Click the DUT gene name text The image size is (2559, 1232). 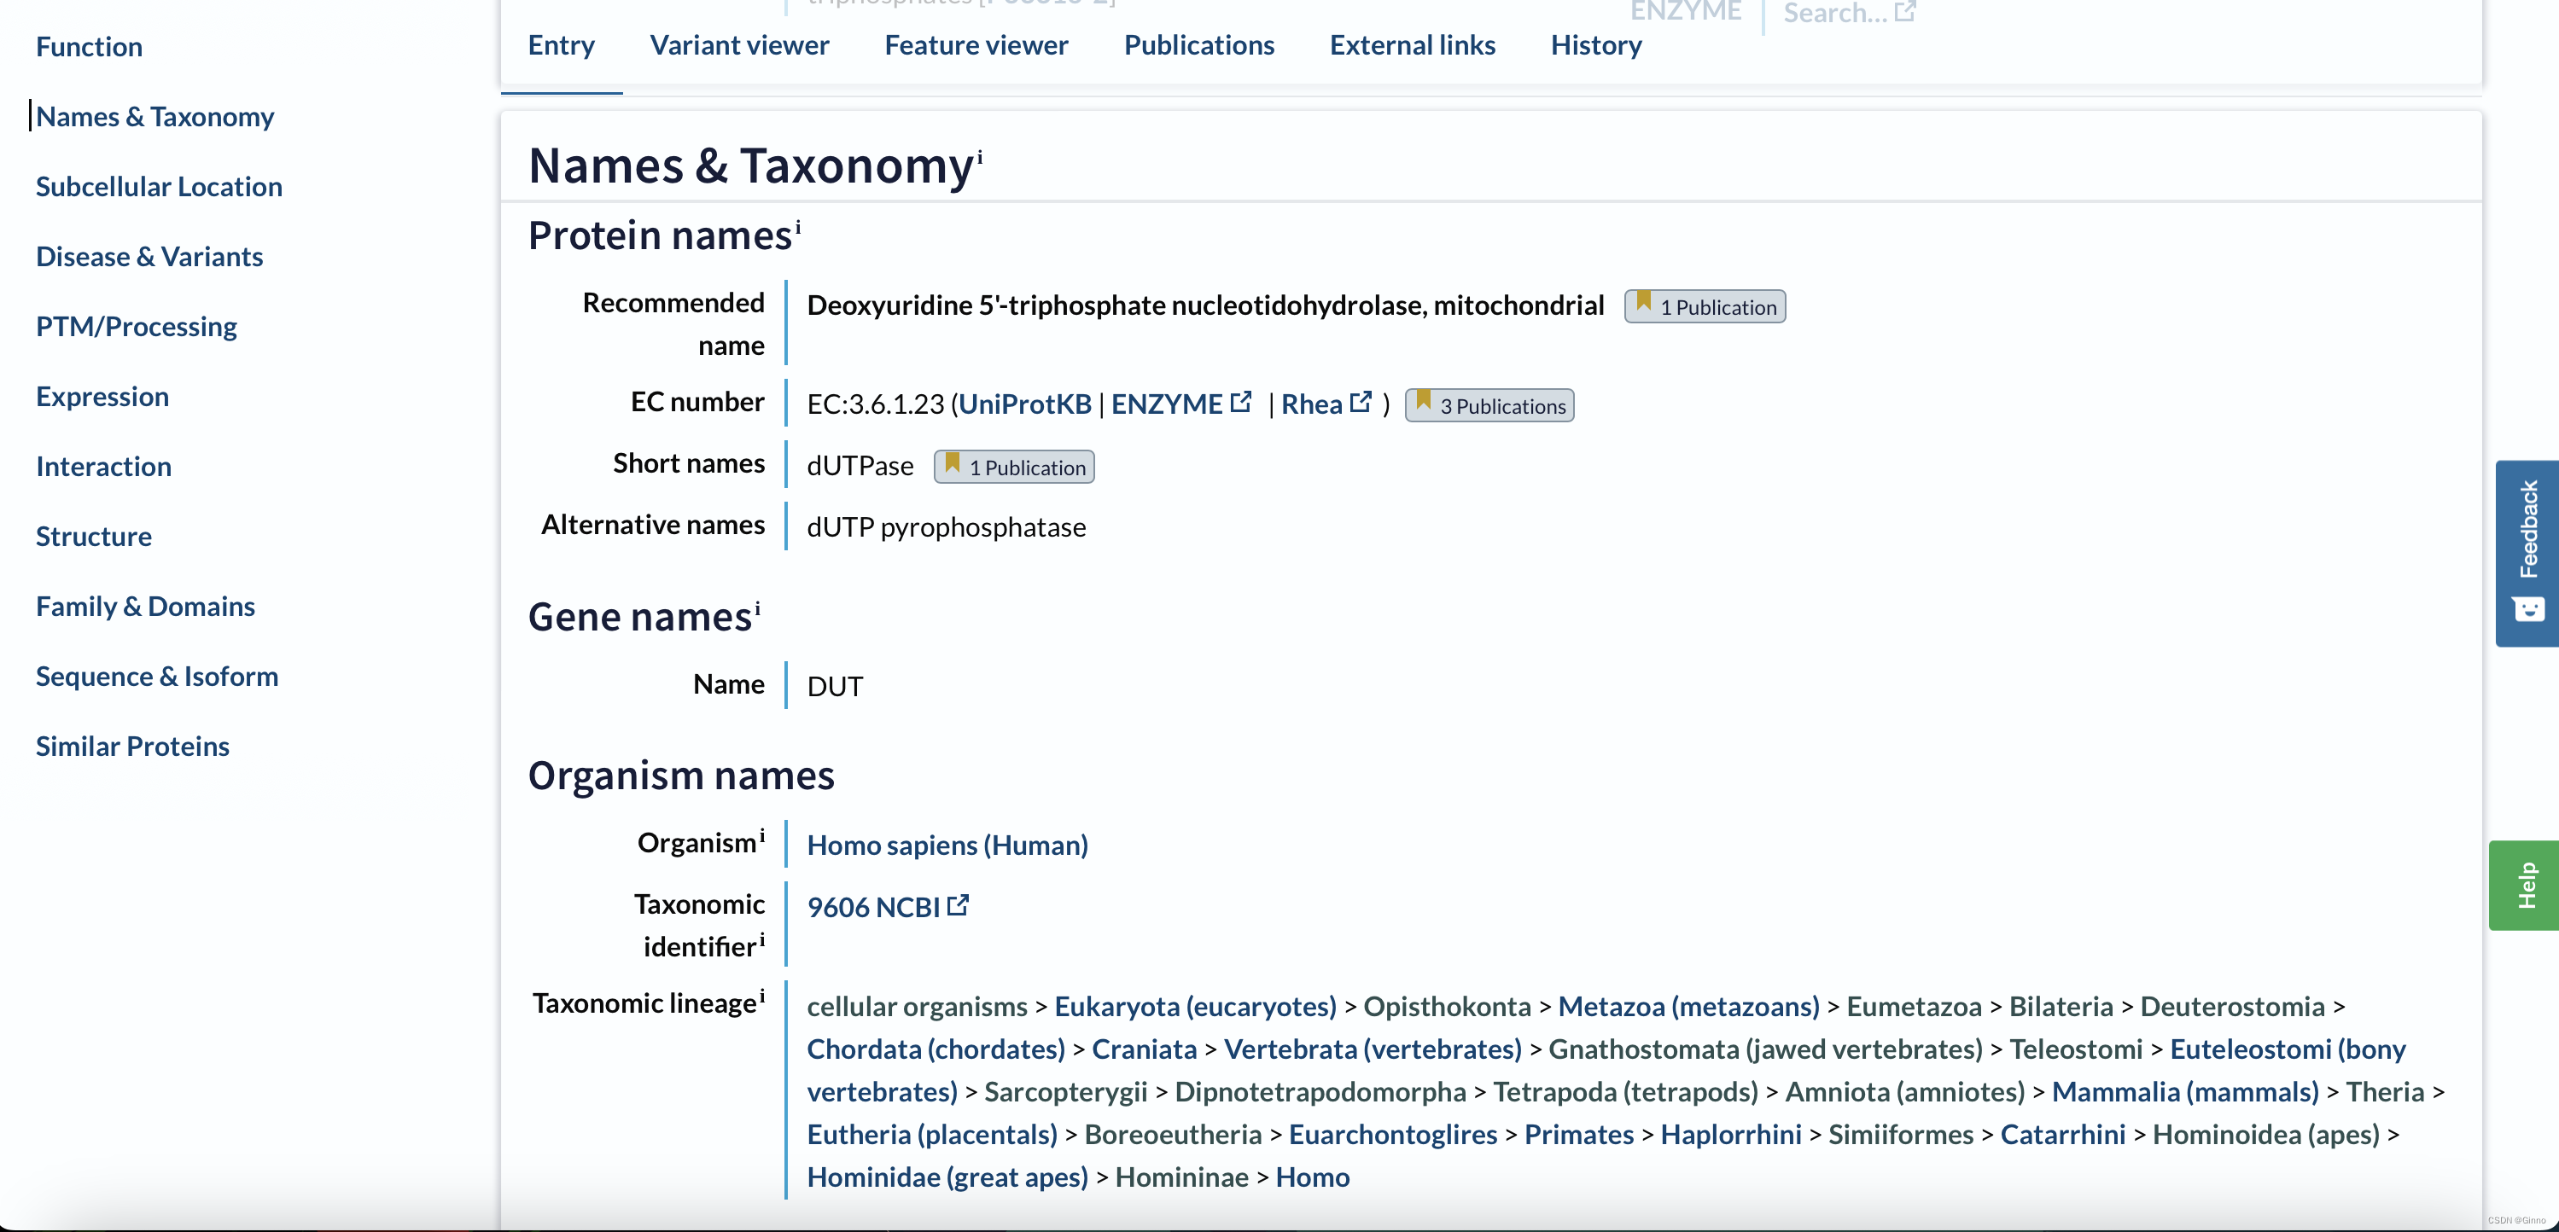[835, 687]
